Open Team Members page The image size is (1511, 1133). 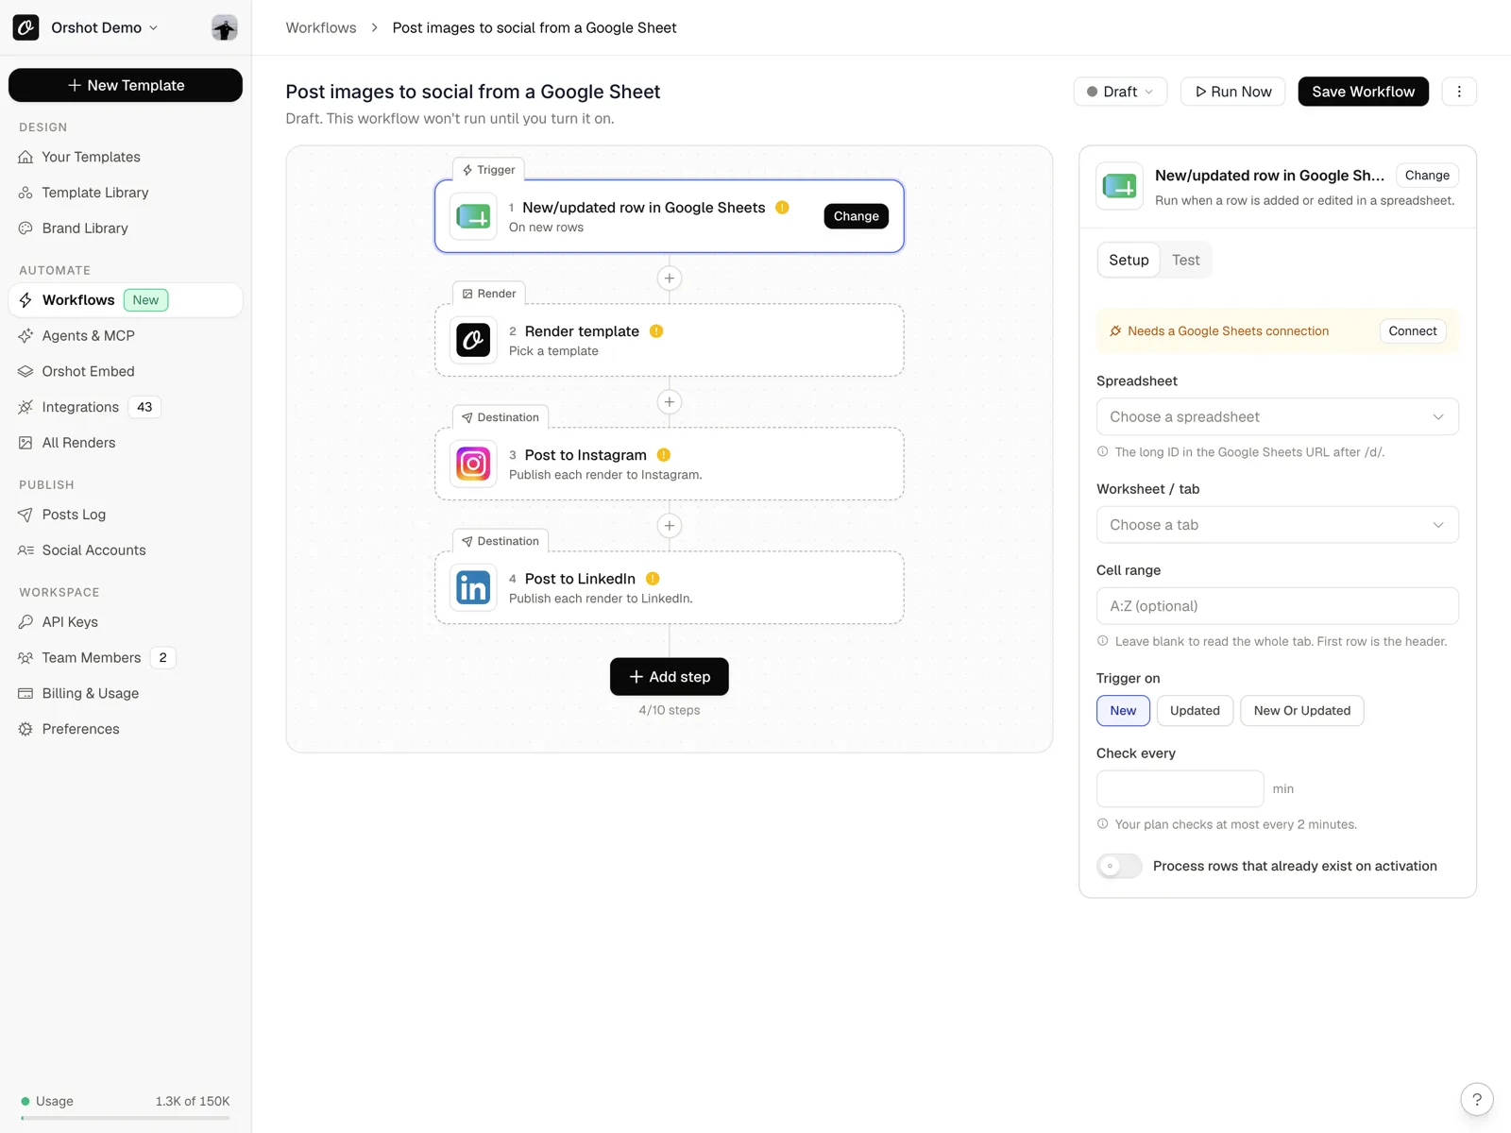point(126,658)
